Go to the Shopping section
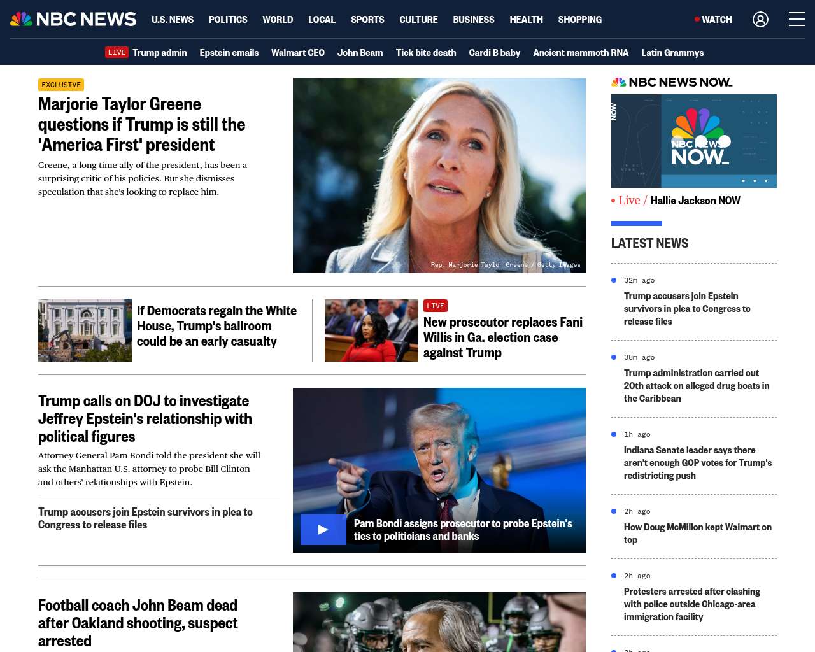 580,20
